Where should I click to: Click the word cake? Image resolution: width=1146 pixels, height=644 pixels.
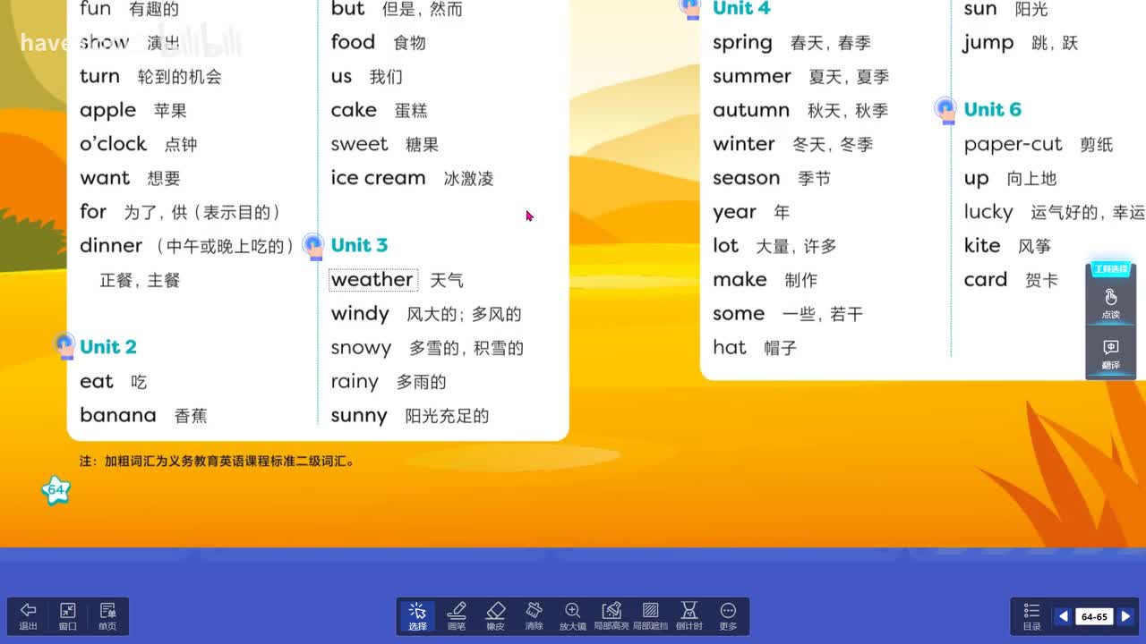click(354, 110)
